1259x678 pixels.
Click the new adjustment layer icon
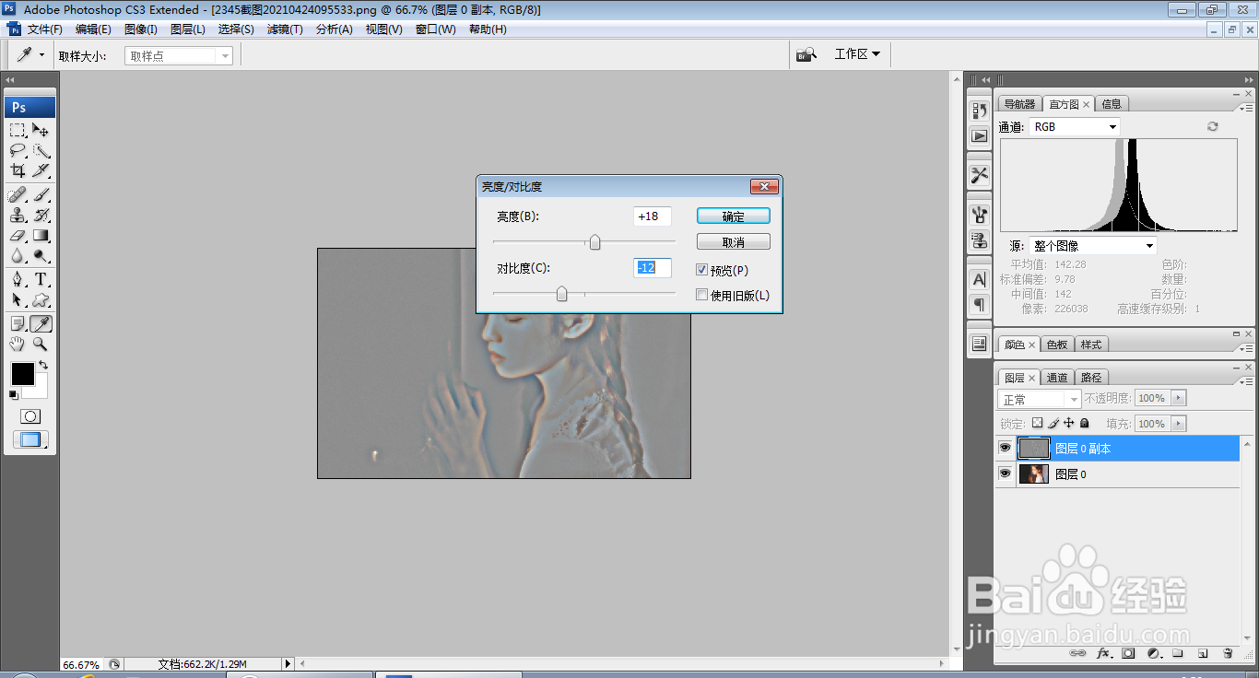pyautogui.click(x=1153, y=653)
